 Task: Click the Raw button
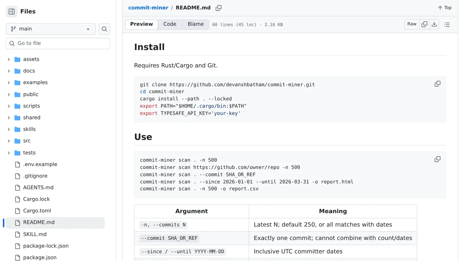click(x=412, y=24)
